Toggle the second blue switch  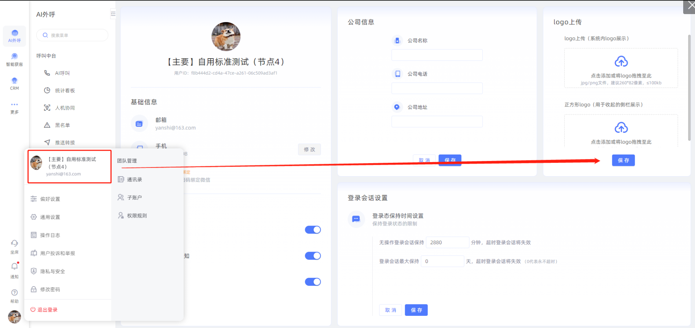click(x=313, y=256)
